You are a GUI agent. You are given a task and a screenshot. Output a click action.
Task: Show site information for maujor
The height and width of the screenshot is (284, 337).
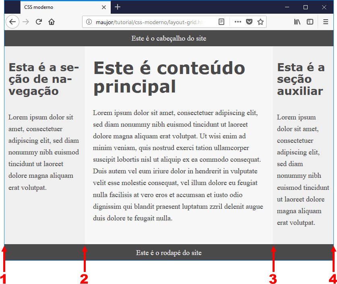point(89,22)
